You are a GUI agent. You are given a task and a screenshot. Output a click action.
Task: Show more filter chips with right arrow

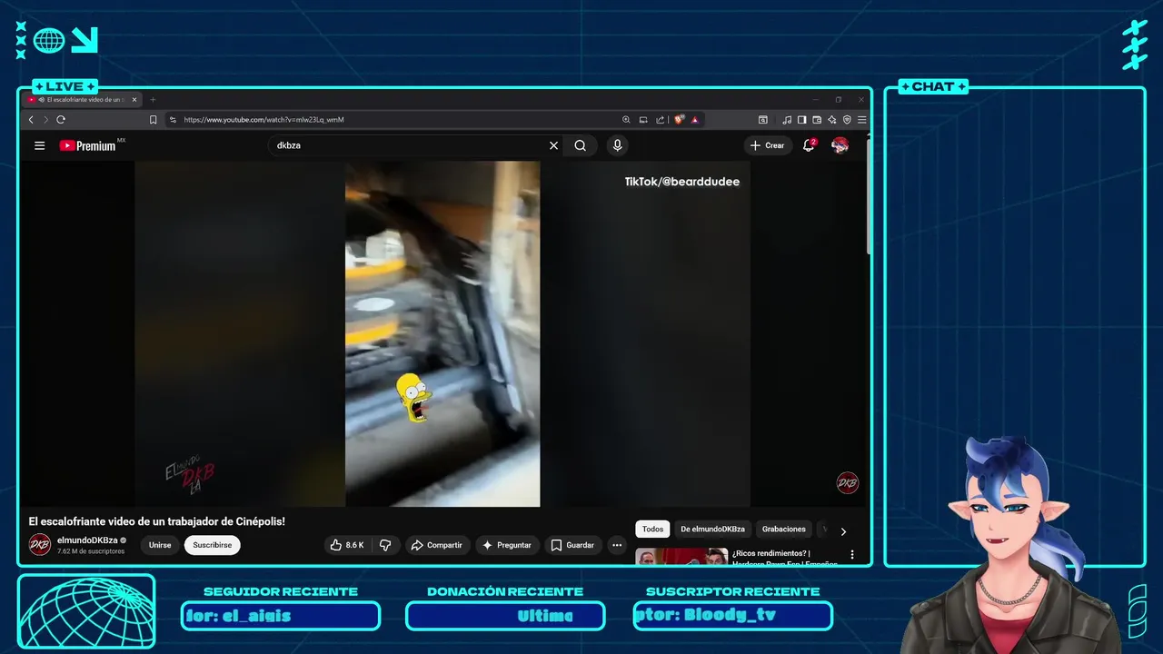(843, 531)
